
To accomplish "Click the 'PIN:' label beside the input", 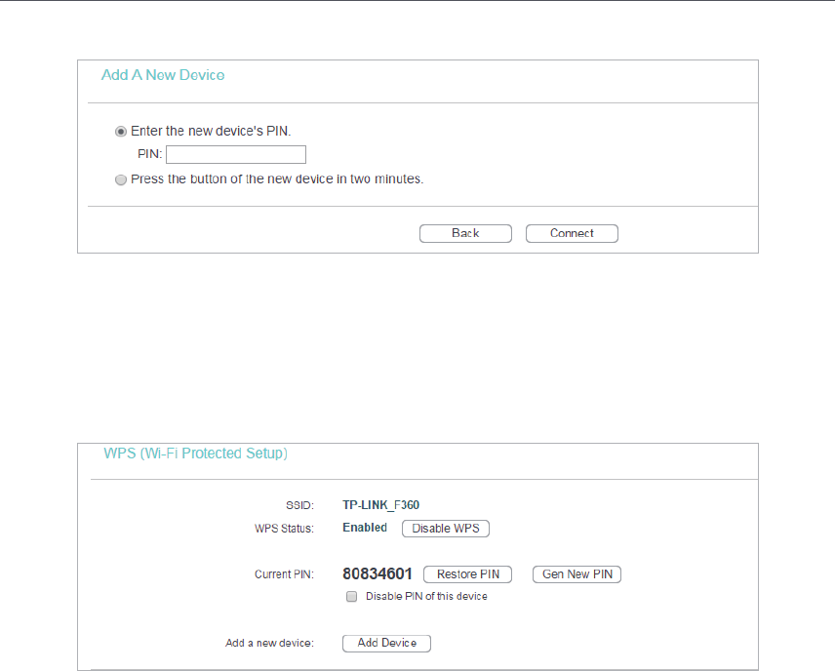I will click(x=149, y=154).
